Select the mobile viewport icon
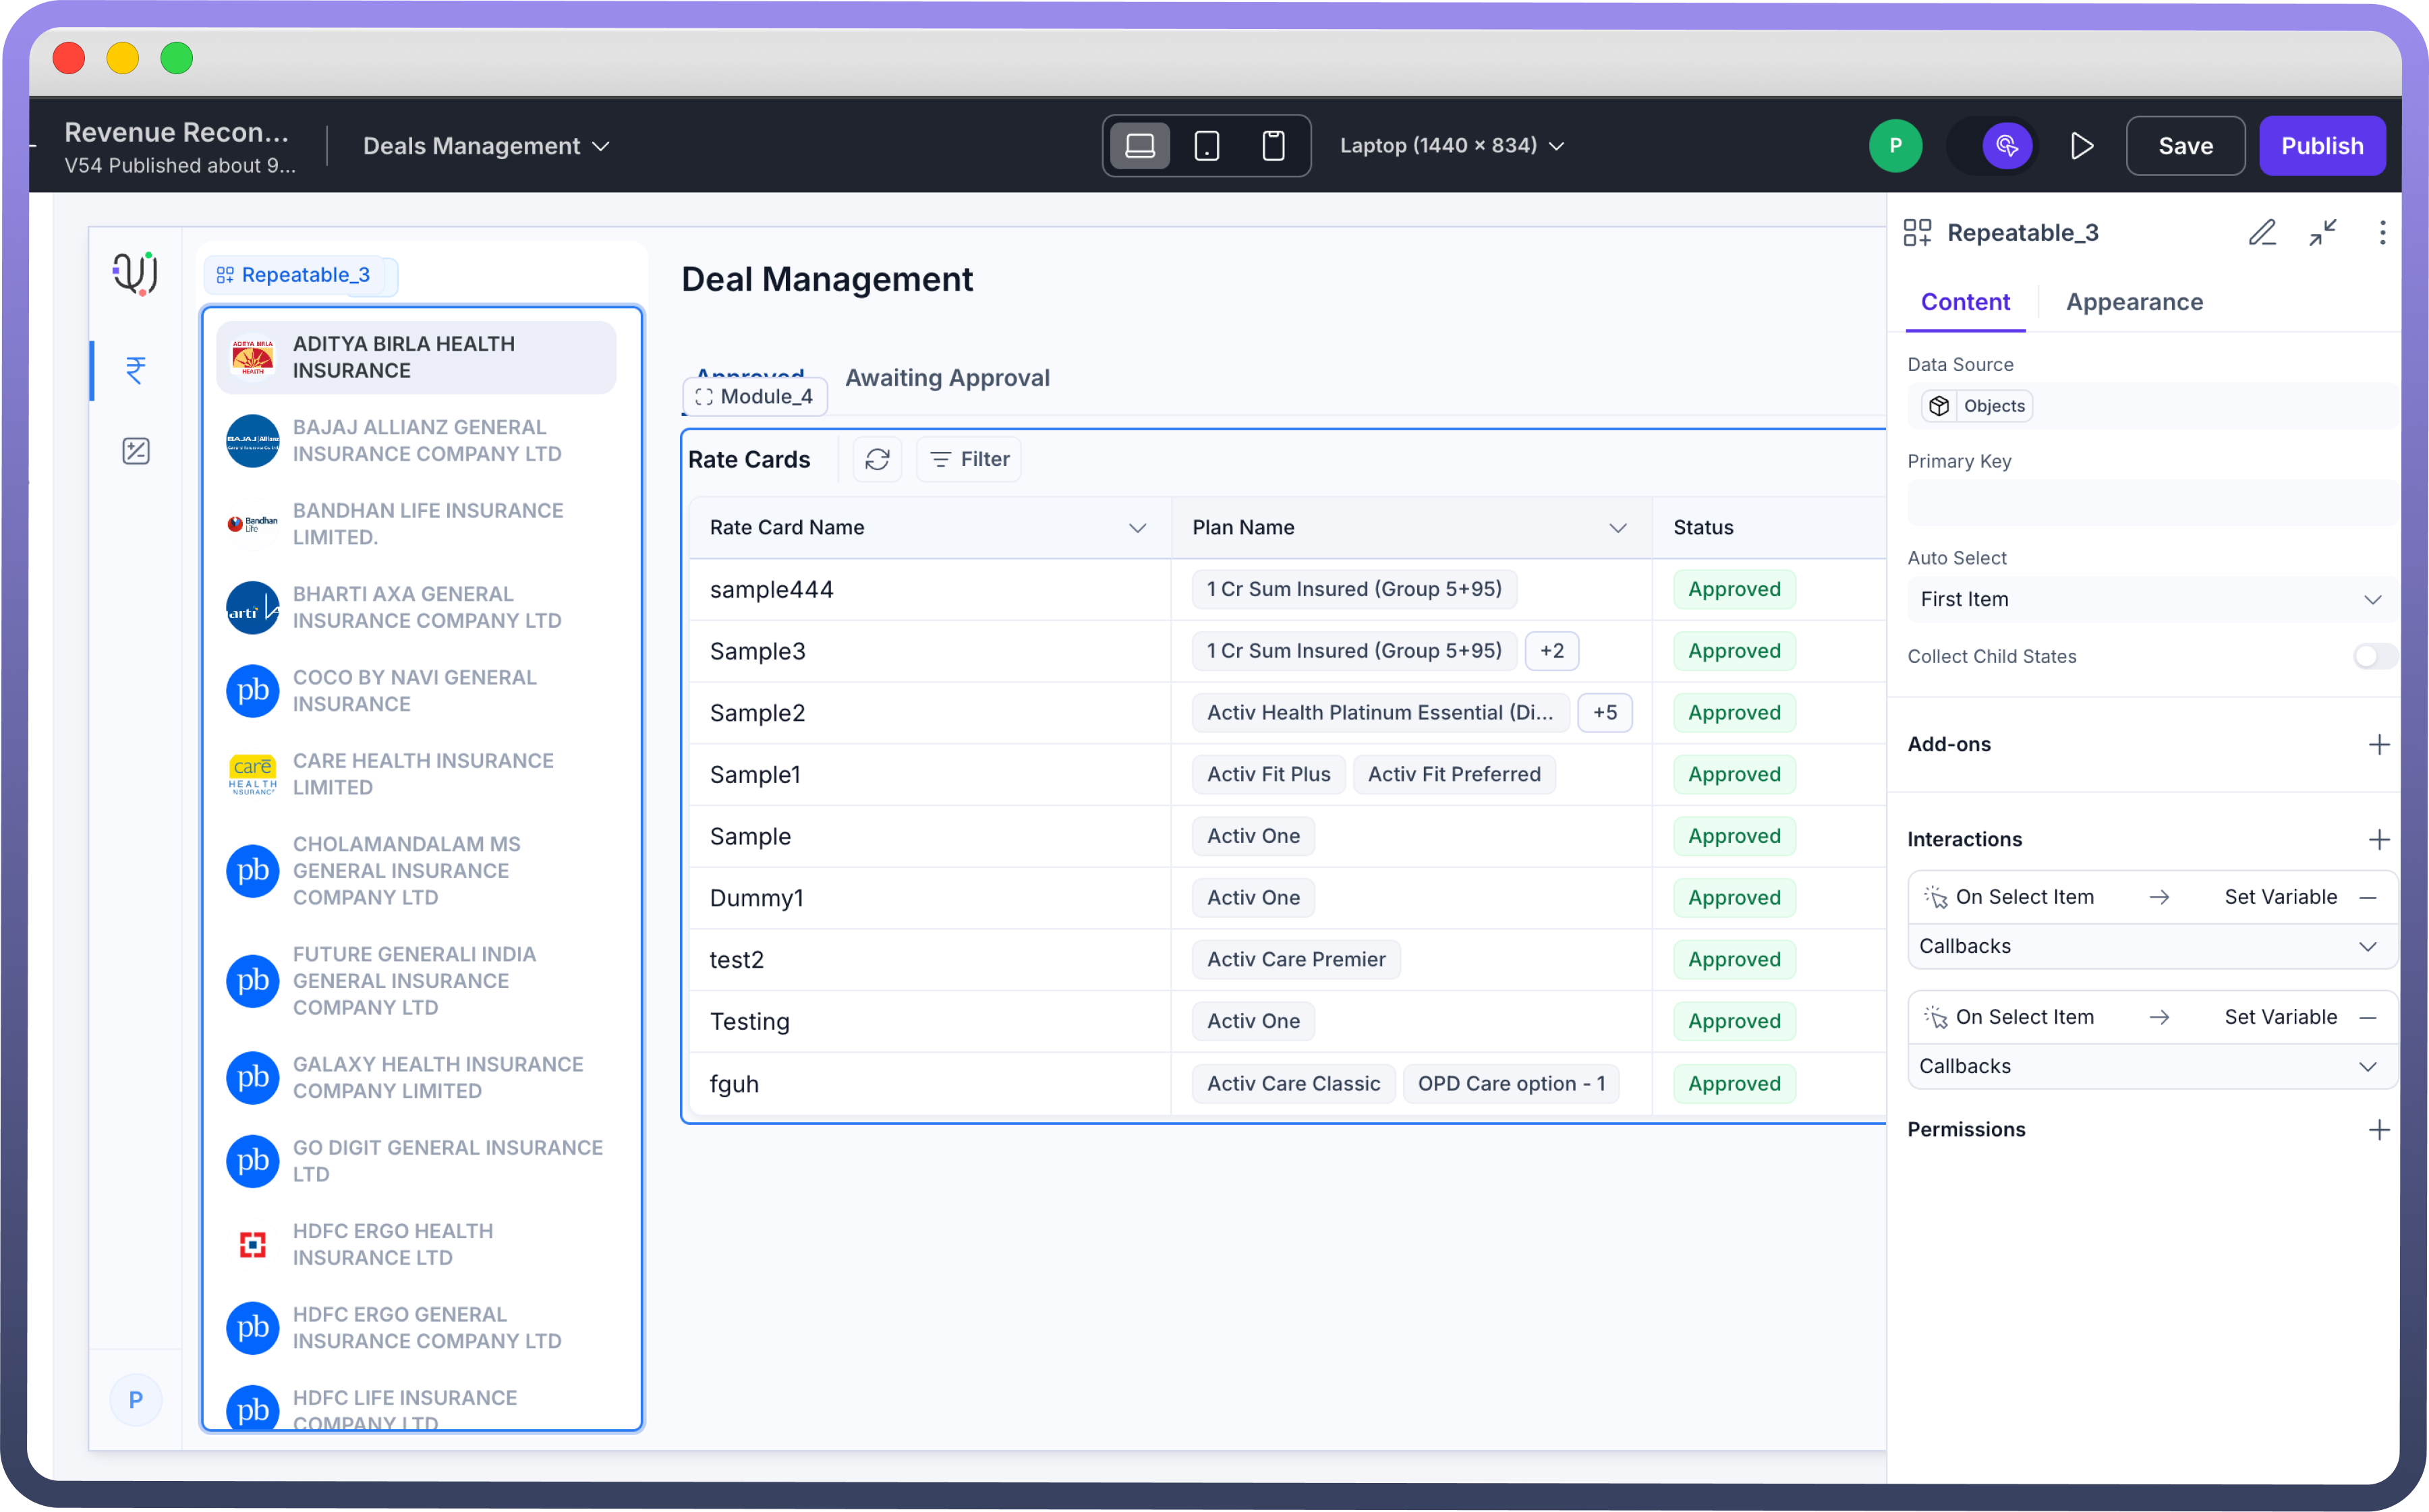The width and height of the screenshot is (2429, 1512). pos(1273,146)
